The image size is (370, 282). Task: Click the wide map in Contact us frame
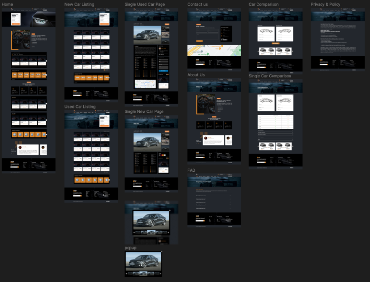pyautogui.click(x=214, y=50)
